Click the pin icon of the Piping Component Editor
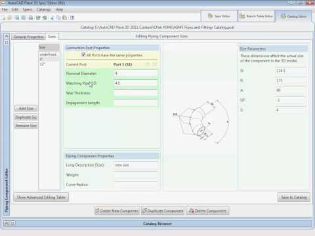315x236 pixels. point(7,36)
